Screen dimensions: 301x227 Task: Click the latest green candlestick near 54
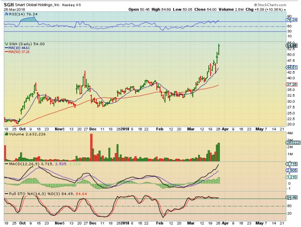[219, 49]
